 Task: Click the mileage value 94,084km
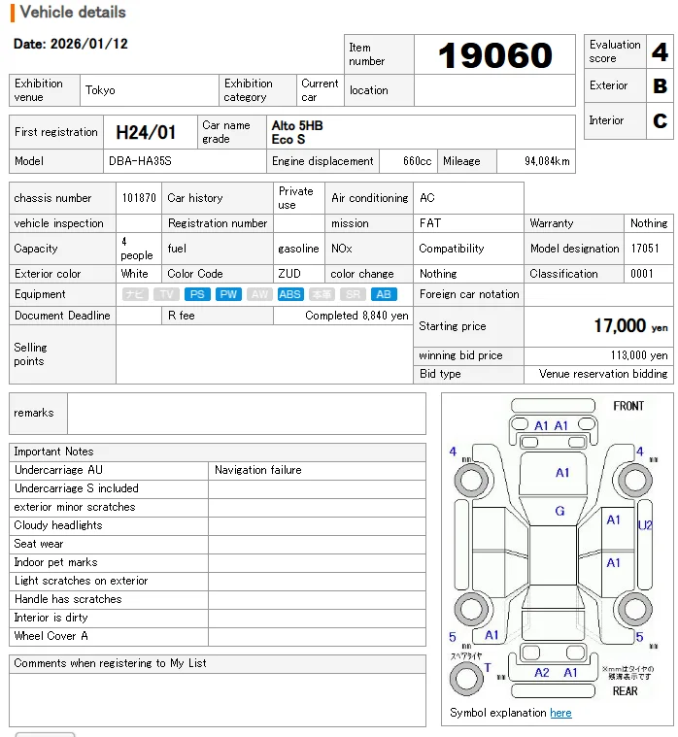point(547,161)
